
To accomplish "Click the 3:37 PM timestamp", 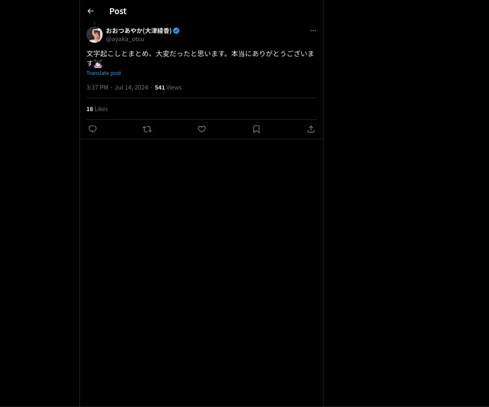I will click(97, 87).
